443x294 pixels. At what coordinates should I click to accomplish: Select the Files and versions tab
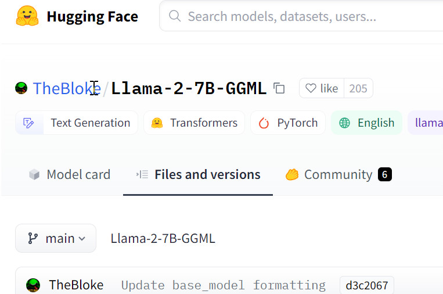click(x=198, y=174)
